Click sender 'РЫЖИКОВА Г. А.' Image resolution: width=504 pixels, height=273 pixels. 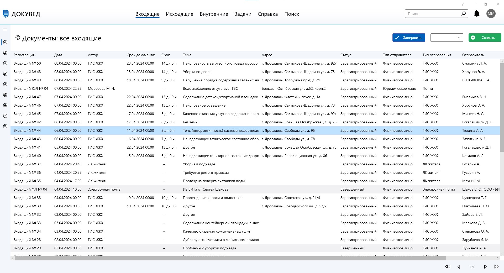tap(476, 80)
